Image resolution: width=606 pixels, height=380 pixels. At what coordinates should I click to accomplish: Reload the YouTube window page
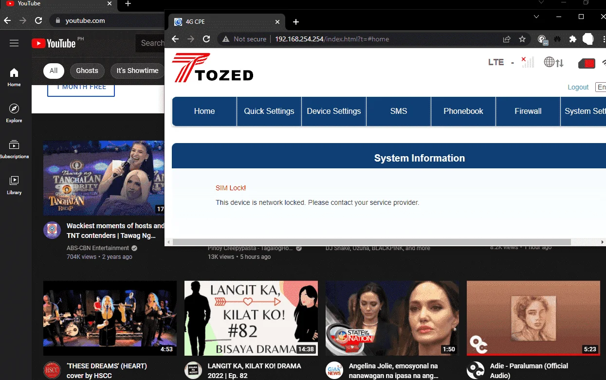point(38,20)
